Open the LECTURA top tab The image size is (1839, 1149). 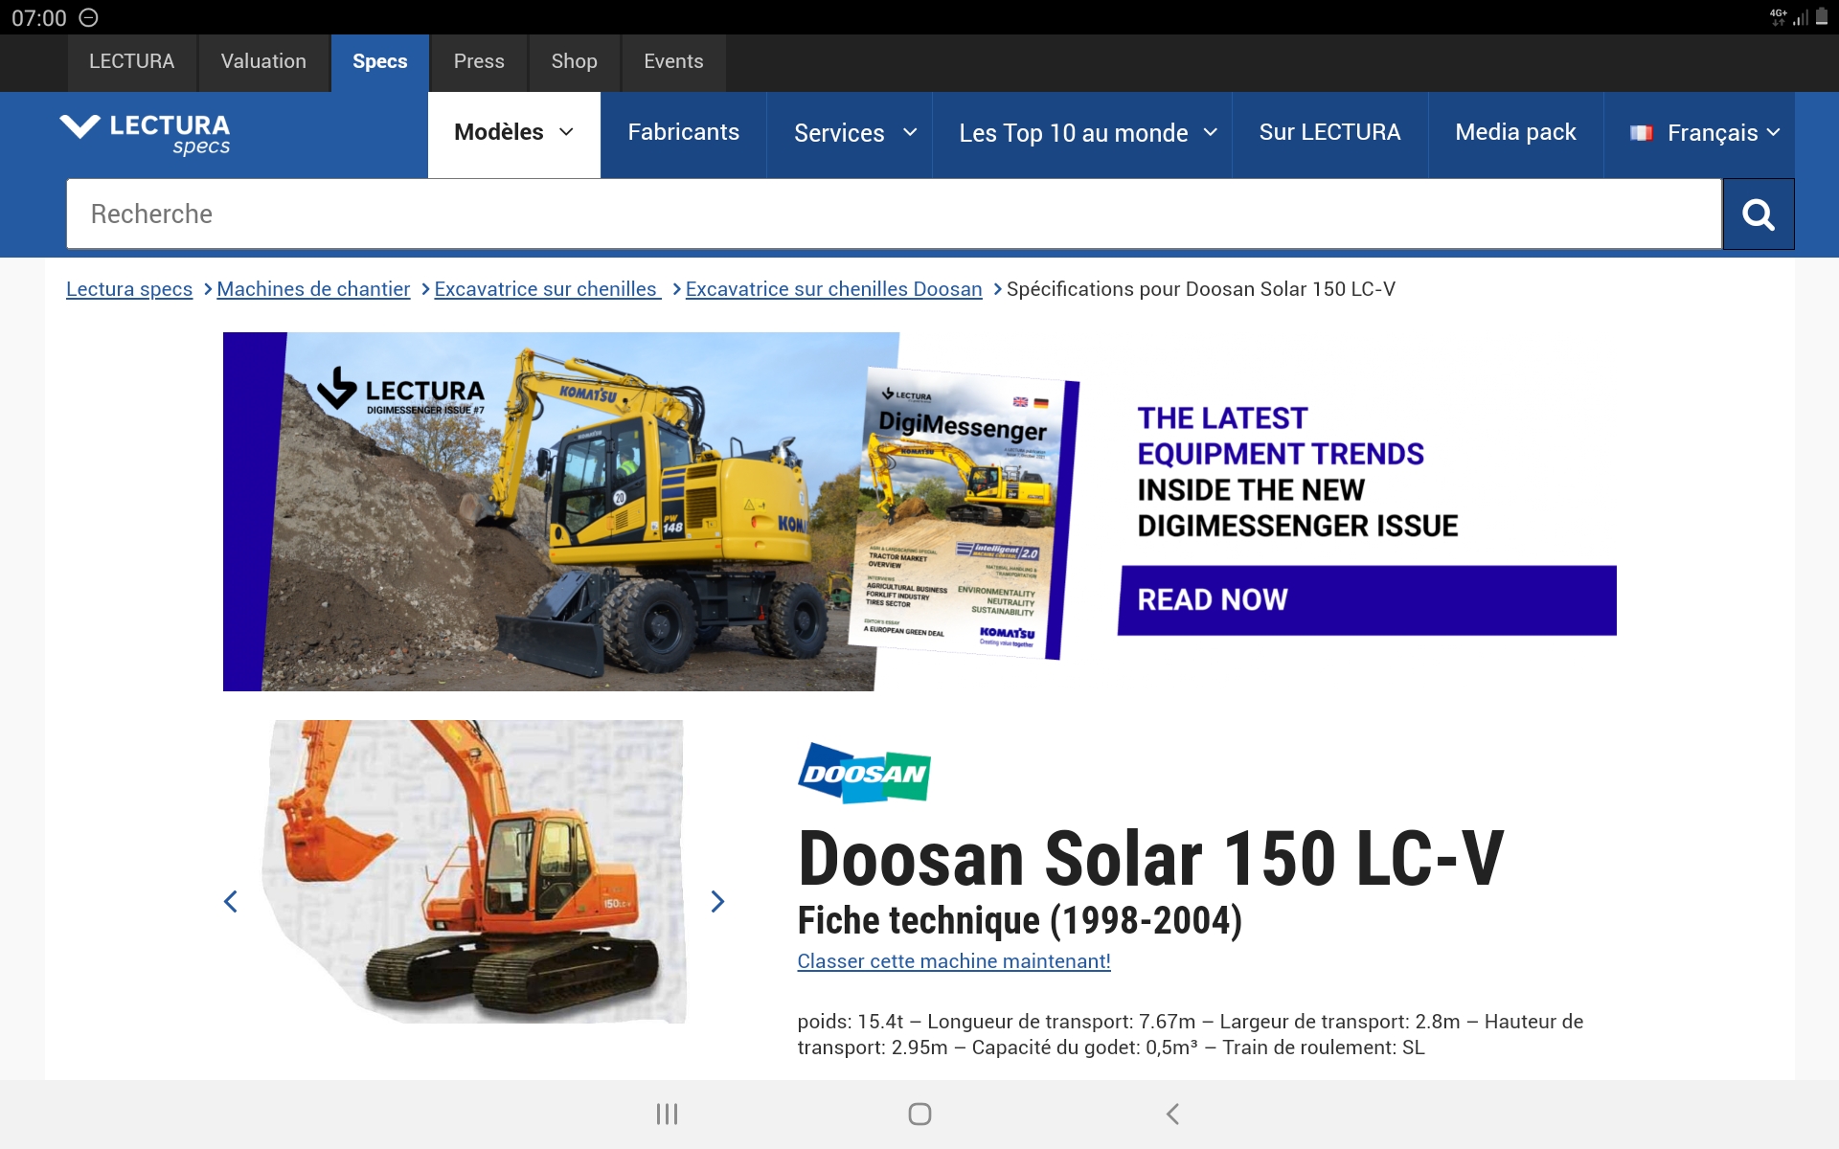pos(132,62)
